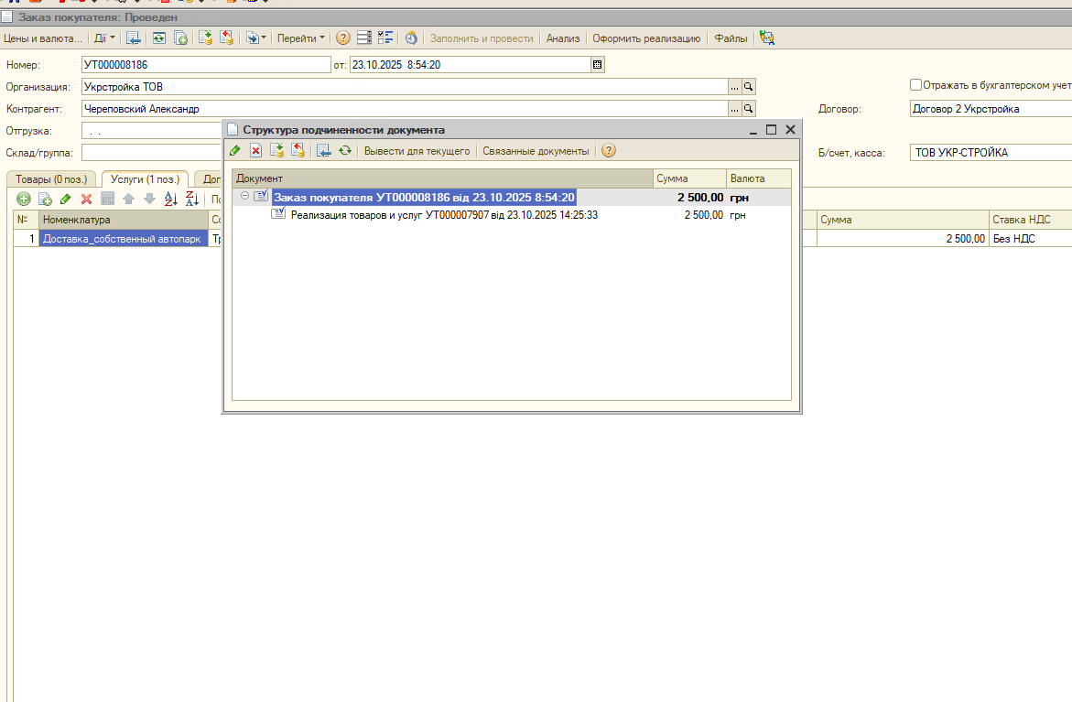Move the services row up
Image resolution: width=1072 pixels, height=702 pixels.
tap(128, 199)
